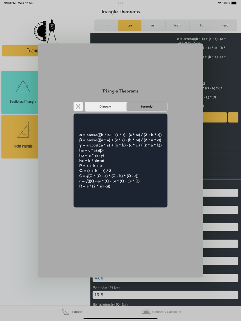Click the Perimeter (P) (cm) label
Viewport: 241px width, 321px height.
pos(107,288)
